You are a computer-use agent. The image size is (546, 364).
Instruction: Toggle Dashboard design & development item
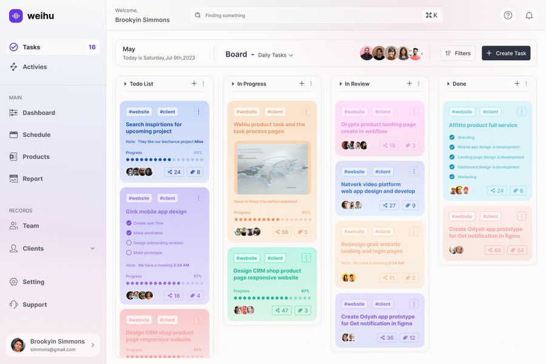tap(451, 167)
